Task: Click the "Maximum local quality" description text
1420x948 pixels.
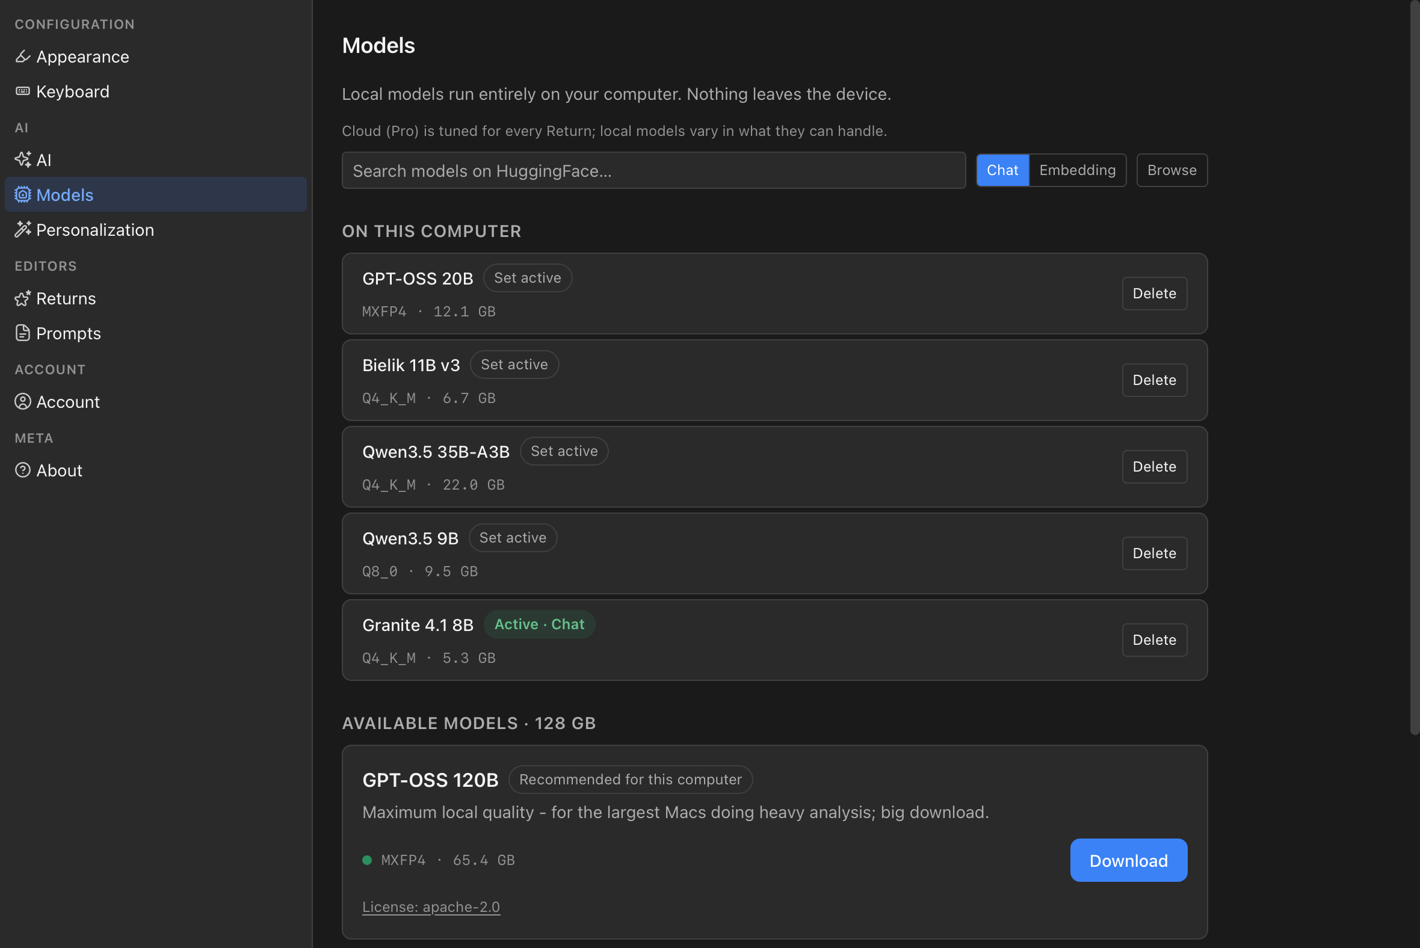Action: [x=676, y=813]
